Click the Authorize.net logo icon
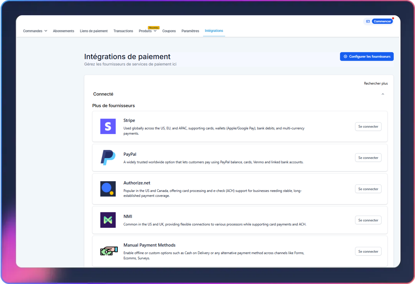 tap(108, 189)
